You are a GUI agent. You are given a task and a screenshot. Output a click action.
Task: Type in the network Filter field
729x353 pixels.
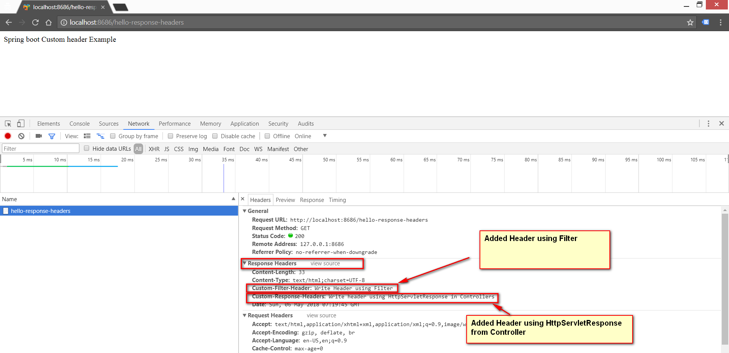tap(40, 148)
